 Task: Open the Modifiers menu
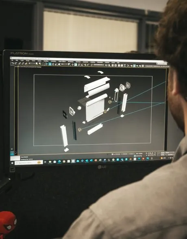tap(46, 61)
